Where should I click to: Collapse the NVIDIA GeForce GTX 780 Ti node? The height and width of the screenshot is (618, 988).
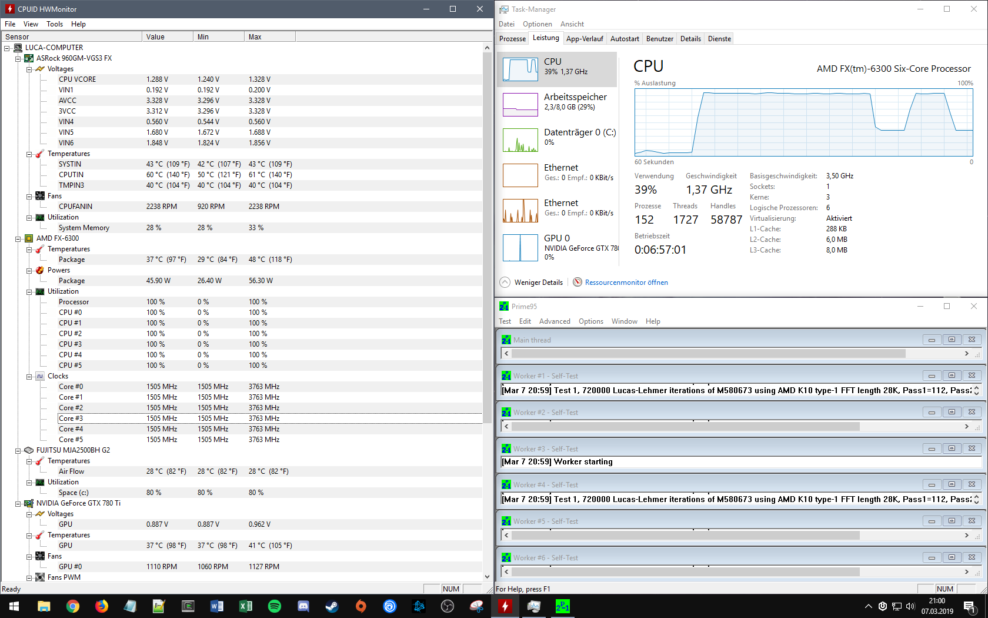click(x=18, y=503)
